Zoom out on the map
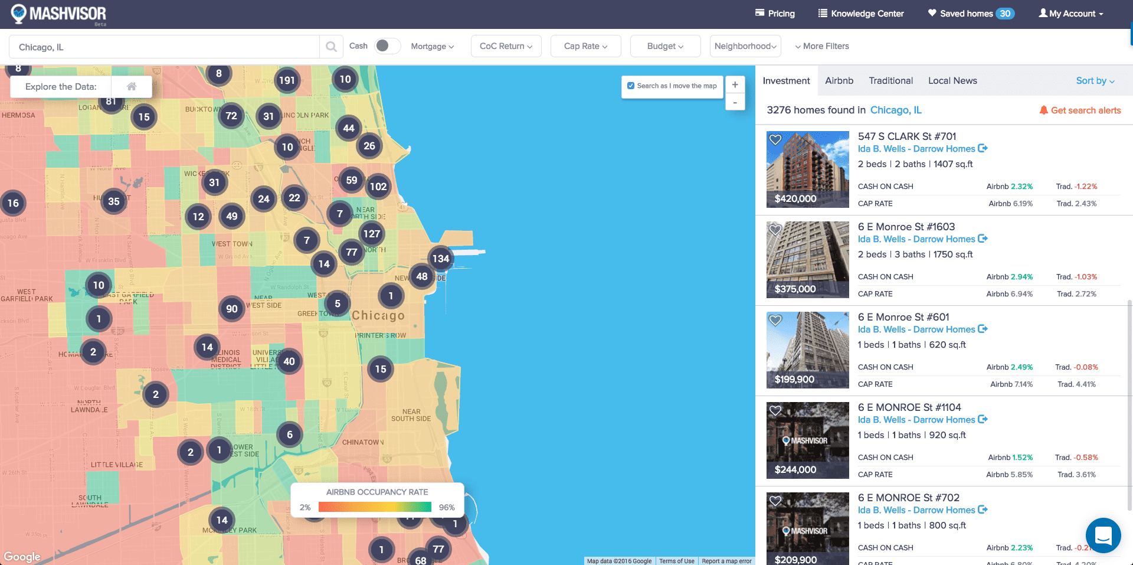1133x565 pixels. point(735,103)
